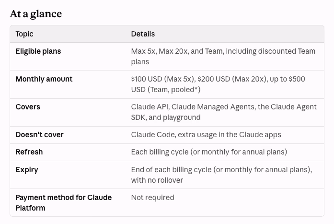Click the 'Doesn't cover' row label

coord(39,135)
